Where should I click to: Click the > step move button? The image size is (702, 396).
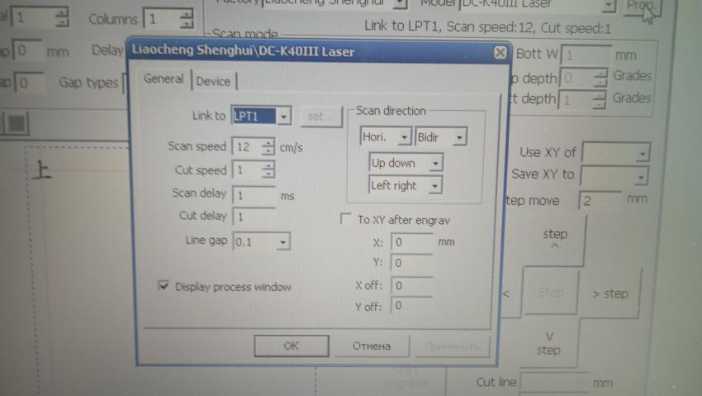tap(610, 293)
